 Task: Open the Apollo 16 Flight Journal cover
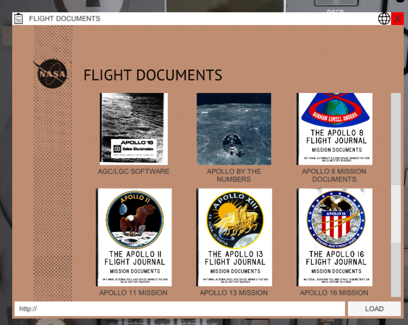[334, 237]
